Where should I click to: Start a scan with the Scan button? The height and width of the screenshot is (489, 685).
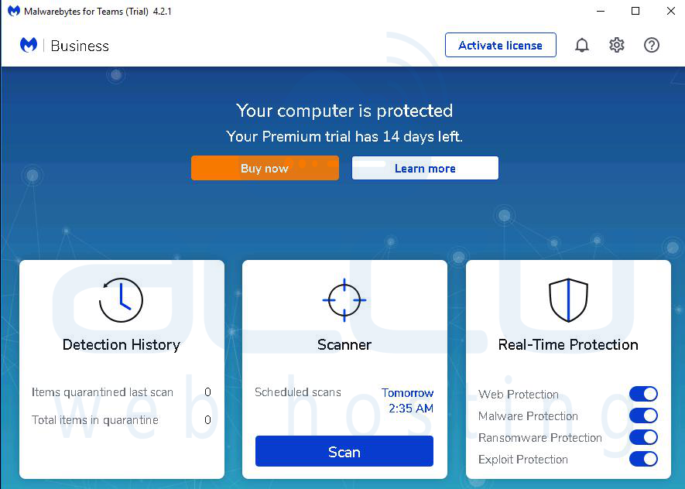click(x=344, y=451)
